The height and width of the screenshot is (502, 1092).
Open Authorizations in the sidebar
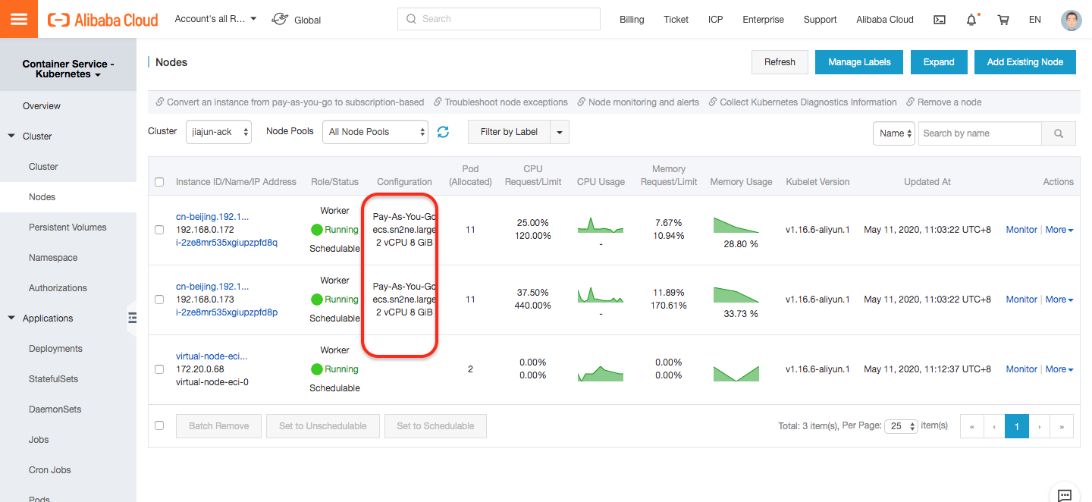pos(58,288)
